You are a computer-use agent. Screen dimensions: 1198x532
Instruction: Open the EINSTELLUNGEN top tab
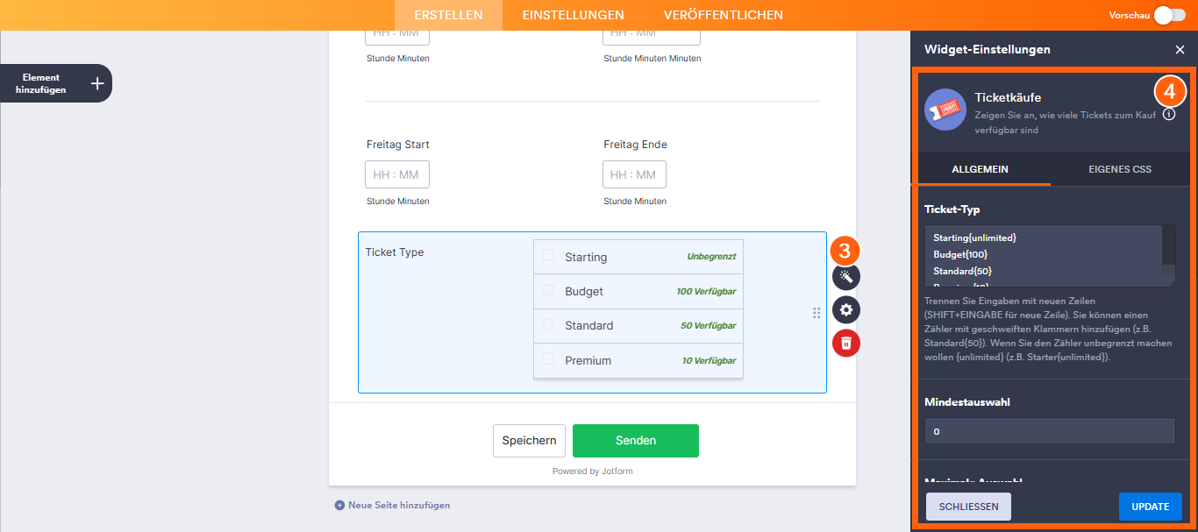point(574,15)
